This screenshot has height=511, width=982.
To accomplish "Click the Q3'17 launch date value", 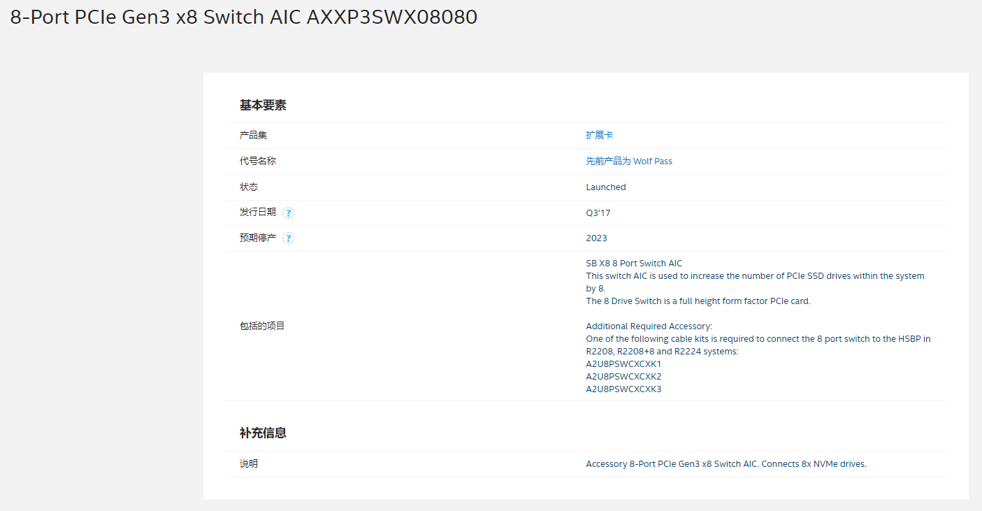I will (x=598, y=213).
